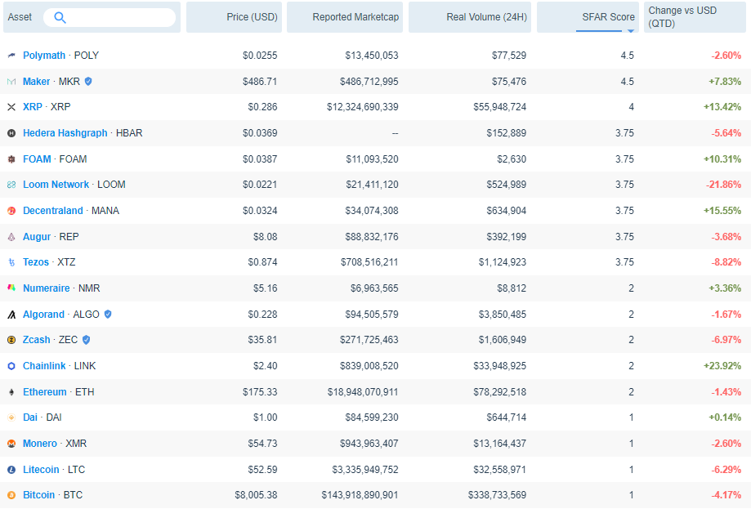Click the verified badge next to ZEC

tap(86, 340)
